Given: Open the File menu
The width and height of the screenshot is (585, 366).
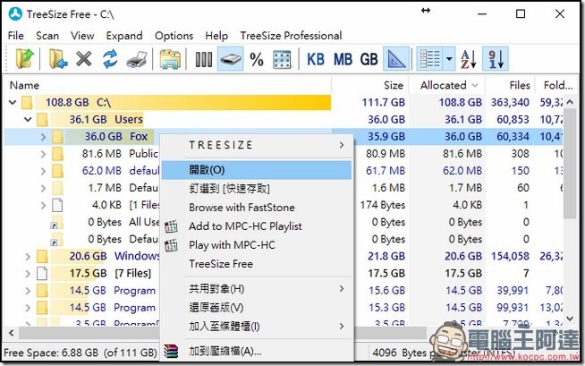Looking at the screenshot, I should point(16,36).
